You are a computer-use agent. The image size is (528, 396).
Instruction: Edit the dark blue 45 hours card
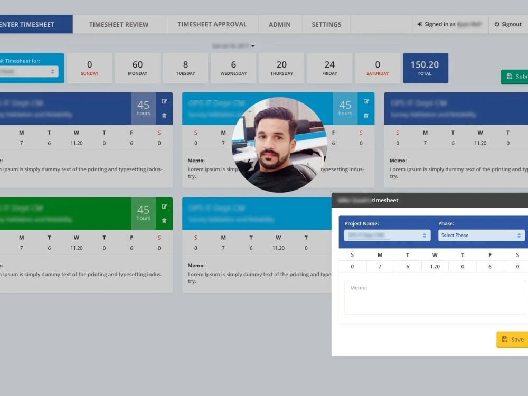(x=164, y=101)
